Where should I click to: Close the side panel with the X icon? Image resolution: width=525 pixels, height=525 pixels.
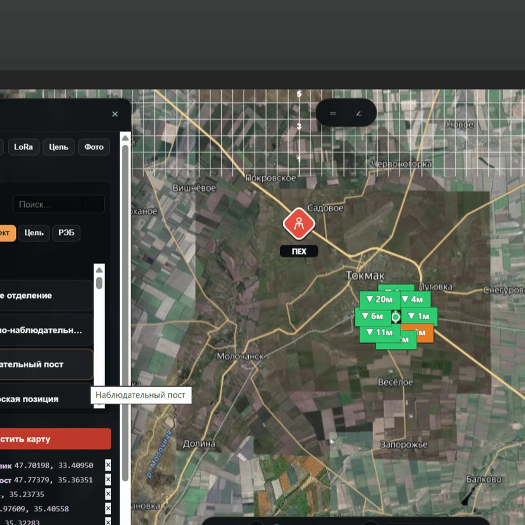coord(115,114)
